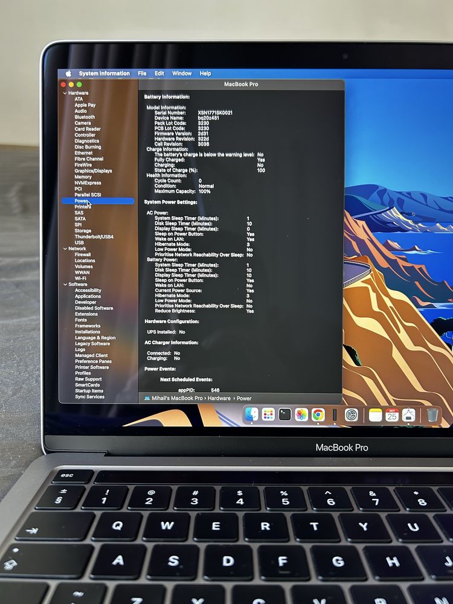453x604 pixels.
Task: Open System Preferences gear icon in Dock
Action: click(352, 415)
